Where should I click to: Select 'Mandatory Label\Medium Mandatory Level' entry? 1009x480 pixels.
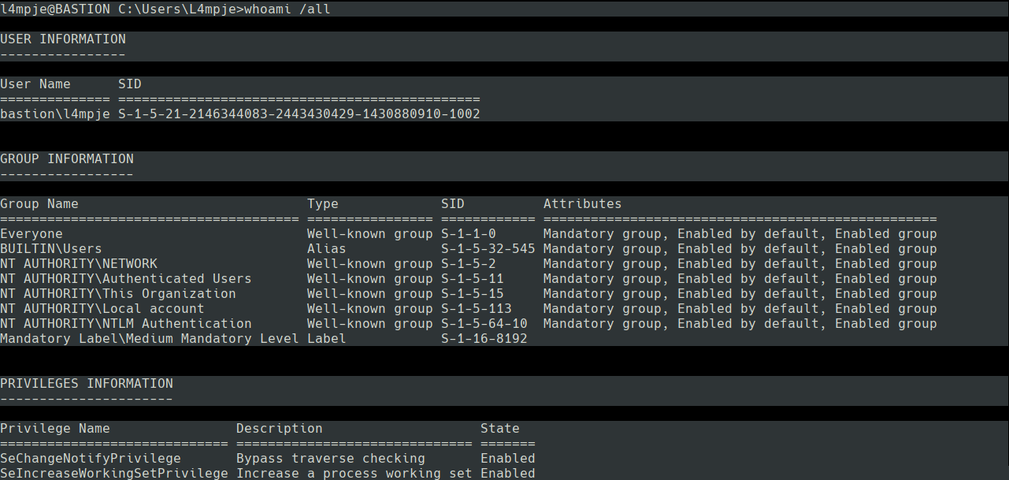point(150,339)
